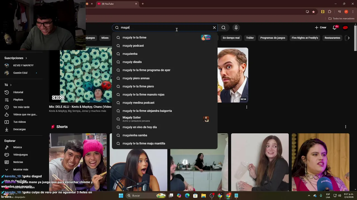Select the 'Tráiler' filter chip
357x200 pixels.
pos(250,38)
